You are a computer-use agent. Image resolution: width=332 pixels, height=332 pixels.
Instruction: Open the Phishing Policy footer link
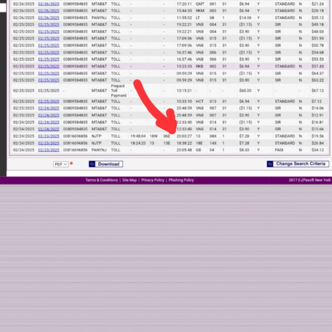(181, 180)
